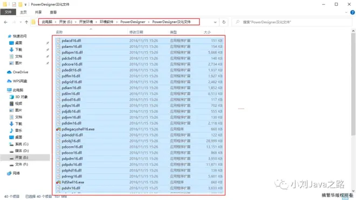Click 开发环境 in the address path

[x=86, y=22]
